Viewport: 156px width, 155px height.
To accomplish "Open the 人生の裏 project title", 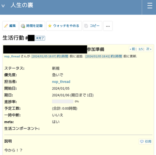I will (x=22, y=5).
